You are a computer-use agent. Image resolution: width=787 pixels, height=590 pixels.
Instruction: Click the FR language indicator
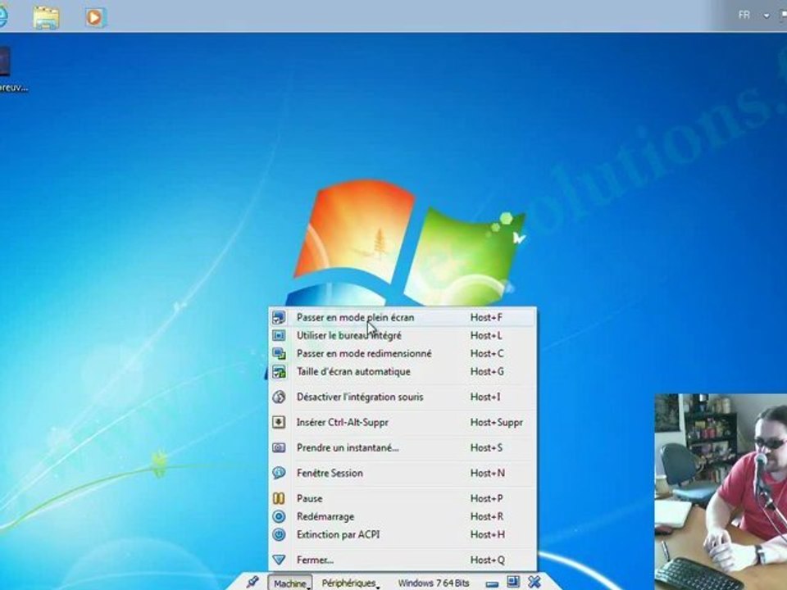(x=744, y=15)
